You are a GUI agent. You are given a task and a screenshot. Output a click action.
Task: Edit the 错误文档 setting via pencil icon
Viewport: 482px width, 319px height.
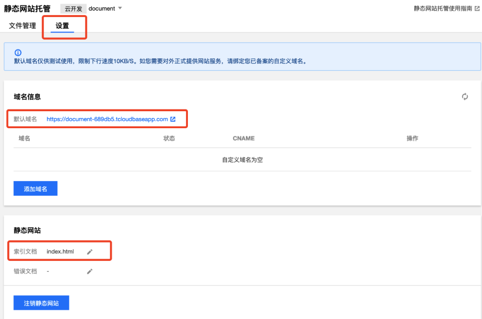click(90, 271)
